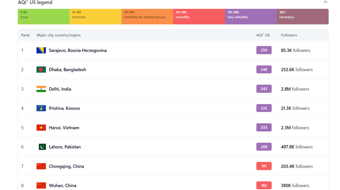The height and width of the screenshot is (190, 340).
Task: Open the Dhaka, Bangladesh city page
Action: pyautogui.click(x=67, y=70)
